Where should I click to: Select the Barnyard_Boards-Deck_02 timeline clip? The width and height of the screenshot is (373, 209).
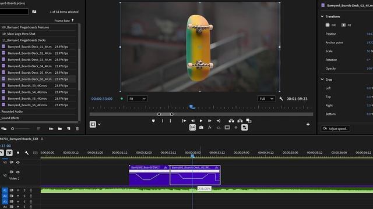pyautogui.click(x=195, y=175)
